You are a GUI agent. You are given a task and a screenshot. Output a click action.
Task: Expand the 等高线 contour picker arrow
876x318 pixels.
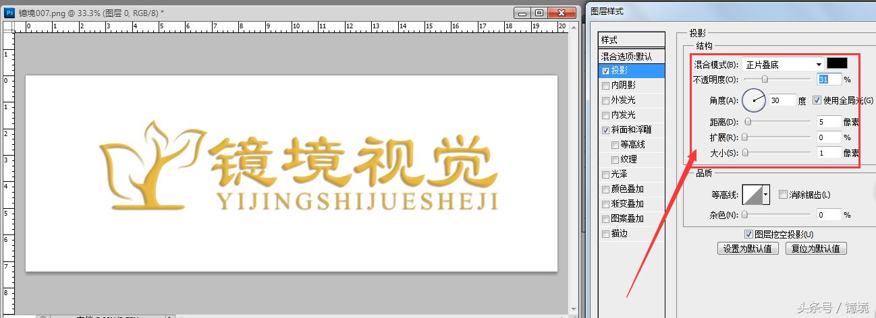pyautogui.click(x=766, y=195)
